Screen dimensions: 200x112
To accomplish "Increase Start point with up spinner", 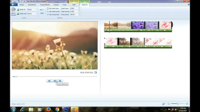I will 79,11.
